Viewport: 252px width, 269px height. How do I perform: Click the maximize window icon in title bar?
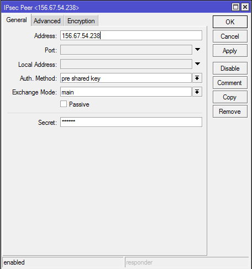[235, 7]
